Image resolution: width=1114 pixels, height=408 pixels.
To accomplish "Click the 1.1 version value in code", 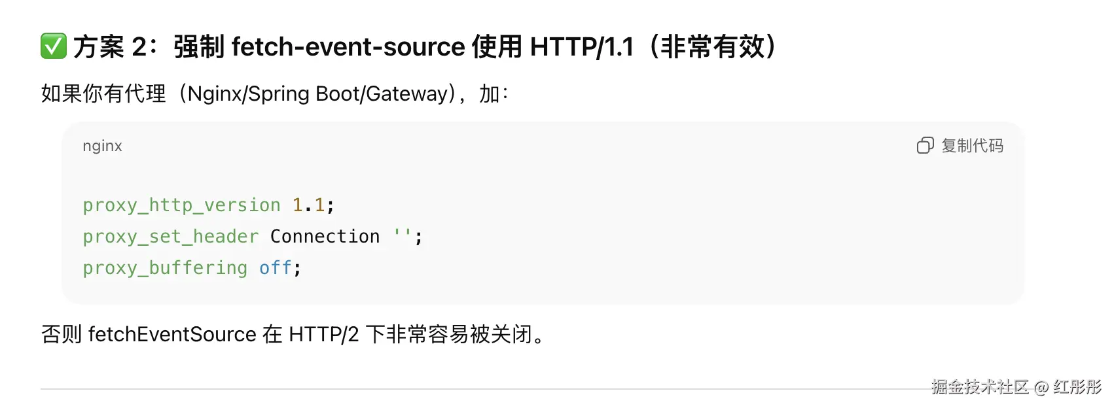I will [x=308, y=205].
